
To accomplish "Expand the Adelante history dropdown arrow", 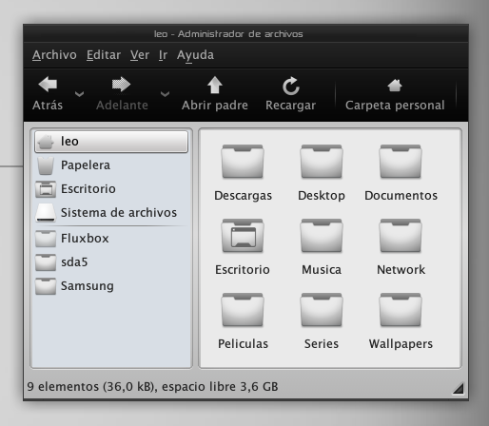I will (165, 94).
